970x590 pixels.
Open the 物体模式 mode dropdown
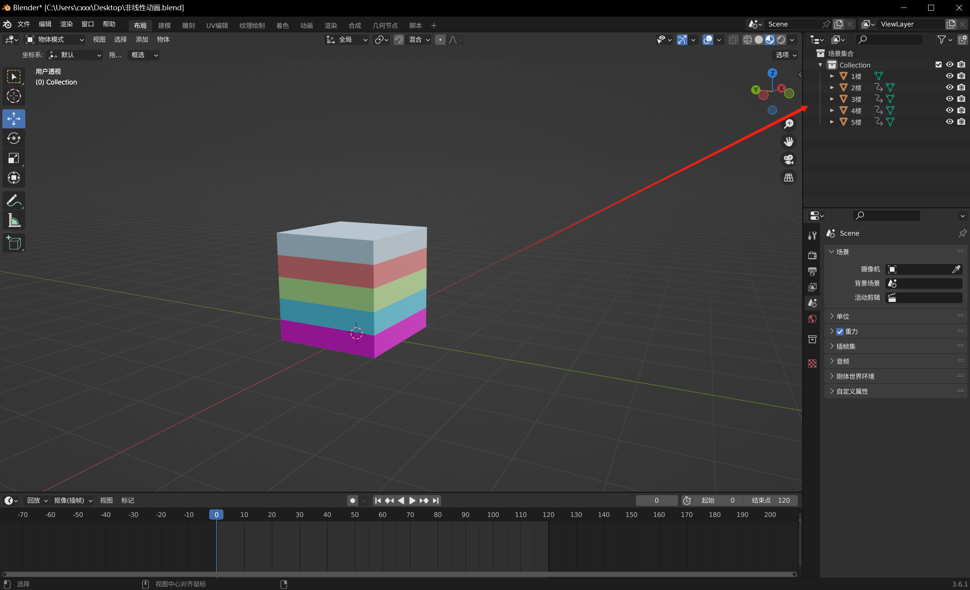[x=55, y=39]
